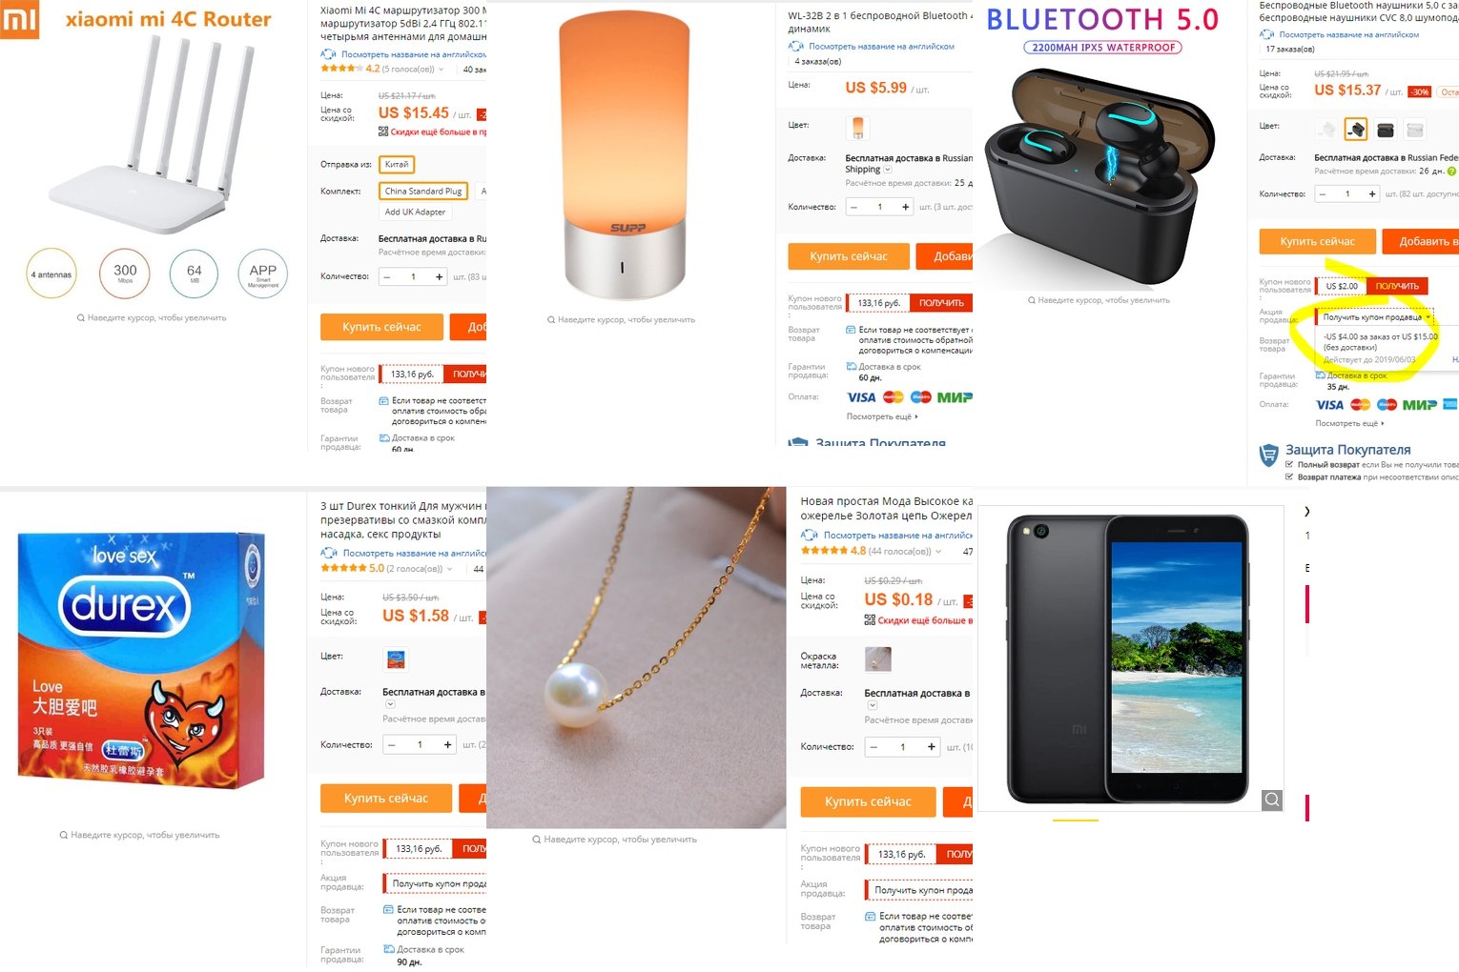Image resolution: width=1459 pixels, height=972 pixels.
Task: Click Посмотреть ещё under the earbuds payment methods
Action: pos(1349,424)
